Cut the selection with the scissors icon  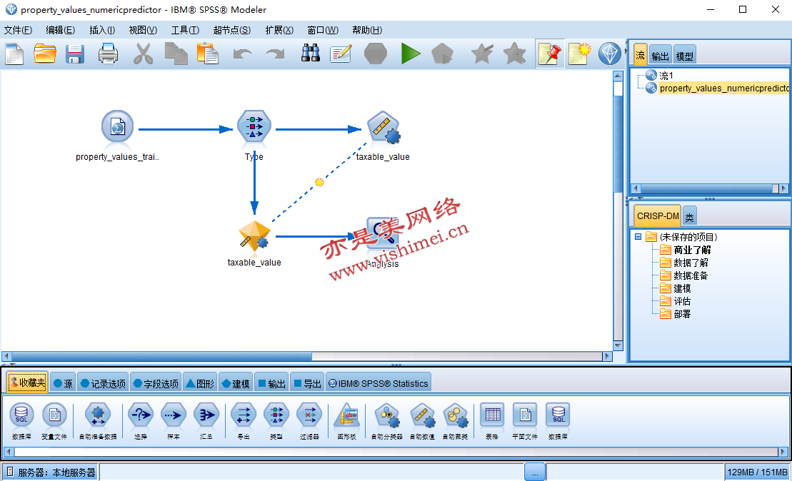click(x=143, y=54)
